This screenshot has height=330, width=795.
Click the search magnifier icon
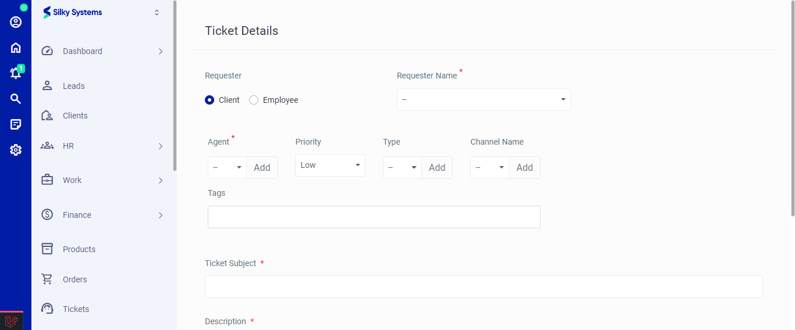coord(16,99)
